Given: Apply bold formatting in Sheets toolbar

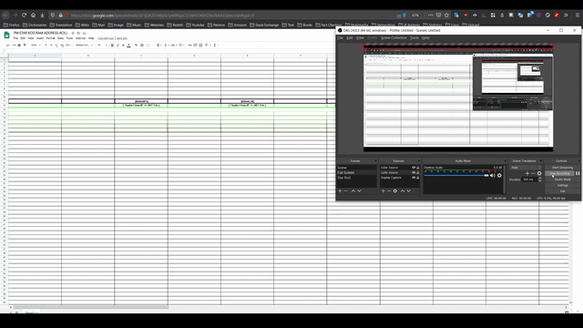Looking at the screenshot, I should 112,45.
